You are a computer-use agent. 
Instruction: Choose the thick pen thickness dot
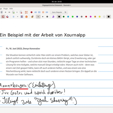(47, 17)
